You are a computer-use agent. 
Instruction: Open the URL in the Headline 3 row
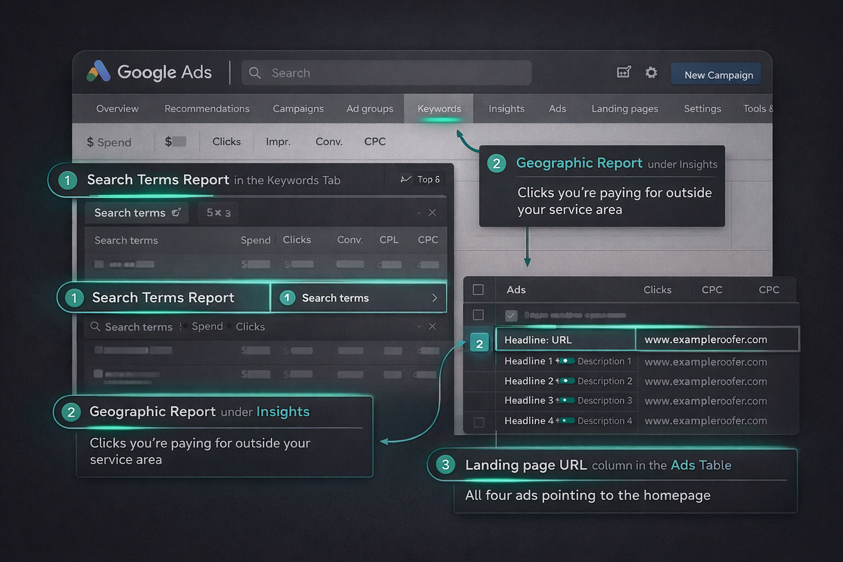(705, 401)
